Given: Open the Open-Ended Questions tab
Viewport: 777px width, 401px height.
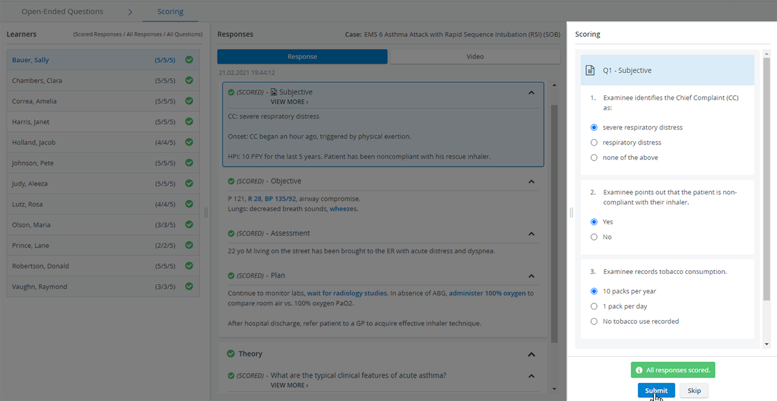Looking at the screenshot, I should 62,12.
